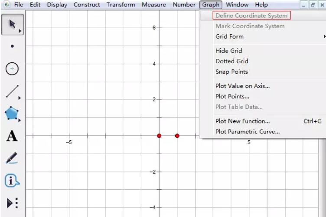Click the vertical scrollbar
326x217 pixels.
tap(322, 178)
